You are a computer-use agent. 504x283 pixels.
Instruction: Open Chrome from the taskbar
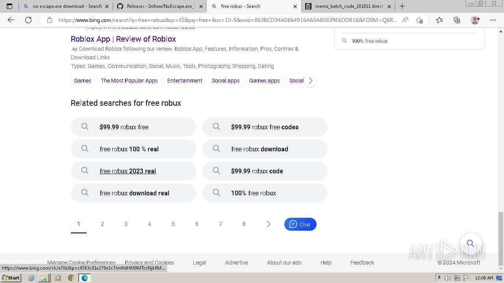click(x=71, y=278)
